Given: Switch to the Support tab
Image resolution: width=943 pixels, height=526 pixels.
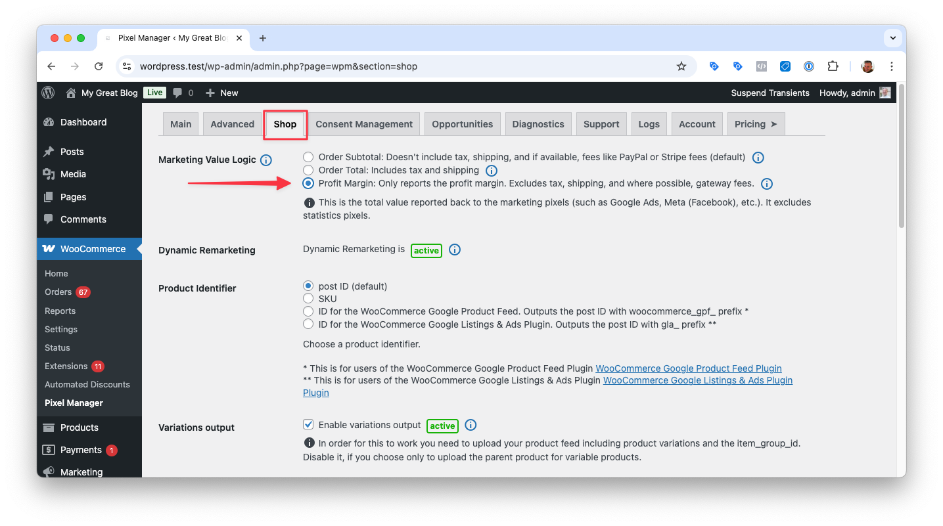Looking at the screenshot, I should (x=601, y=124).
